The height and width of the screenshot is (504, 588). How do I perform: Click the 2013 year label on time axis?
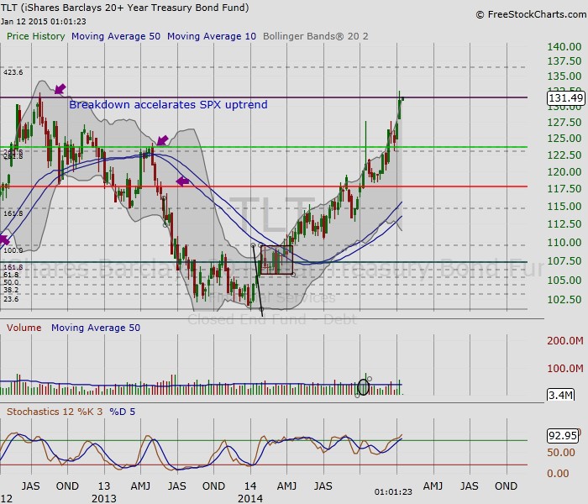(x=104, y=499)
